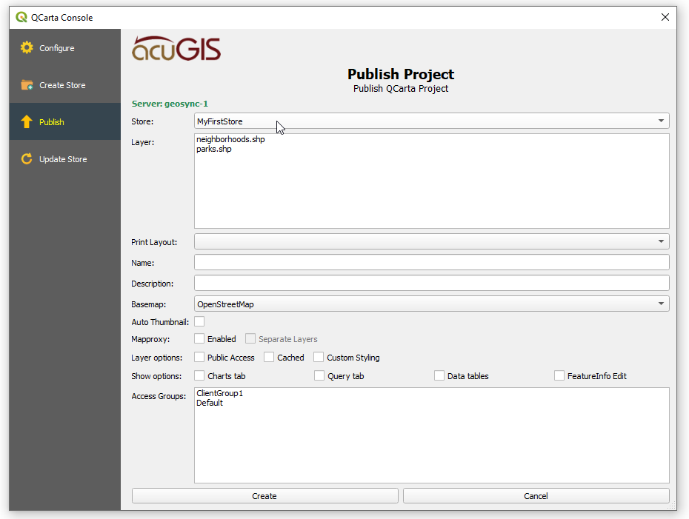The image size is (689, 519).
Task: Click the Create Store folder icon
Action: [27, 84]
